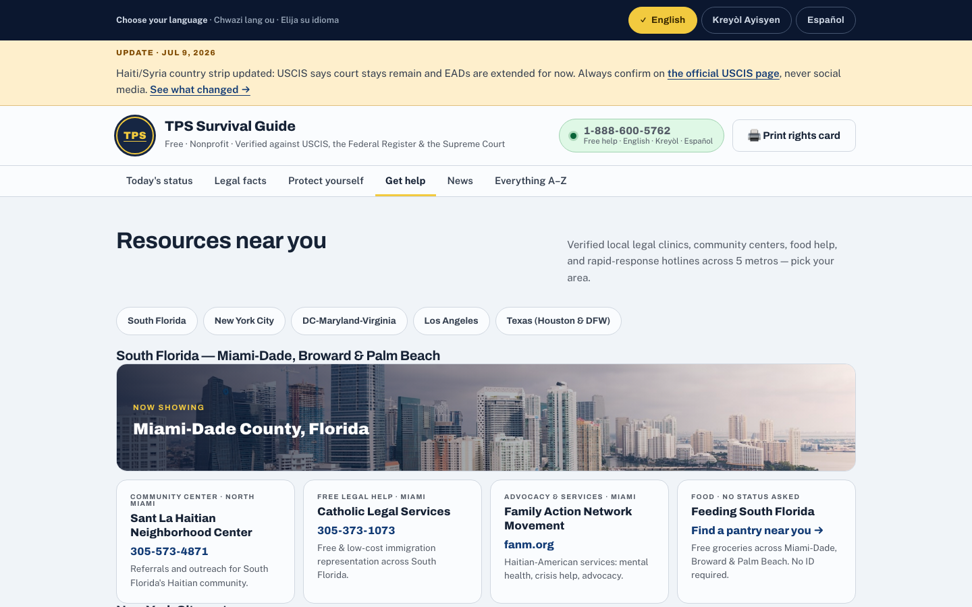Open the Legal facts tab

[x=240, y=181]
